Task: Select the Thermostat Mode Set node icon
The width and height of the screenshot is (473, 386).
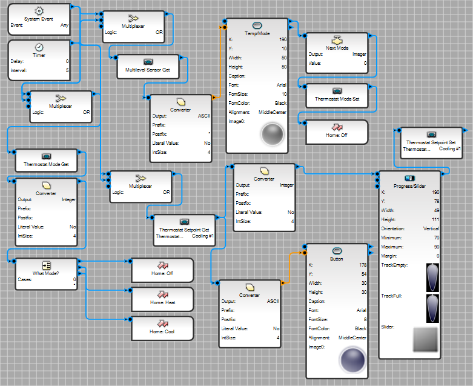Action: click(337, 90)
